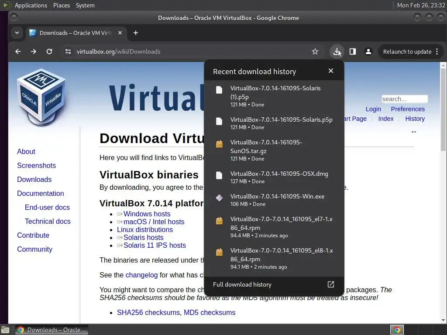
Task: Open full download history external link icon
Action: (x=331, y=284)
